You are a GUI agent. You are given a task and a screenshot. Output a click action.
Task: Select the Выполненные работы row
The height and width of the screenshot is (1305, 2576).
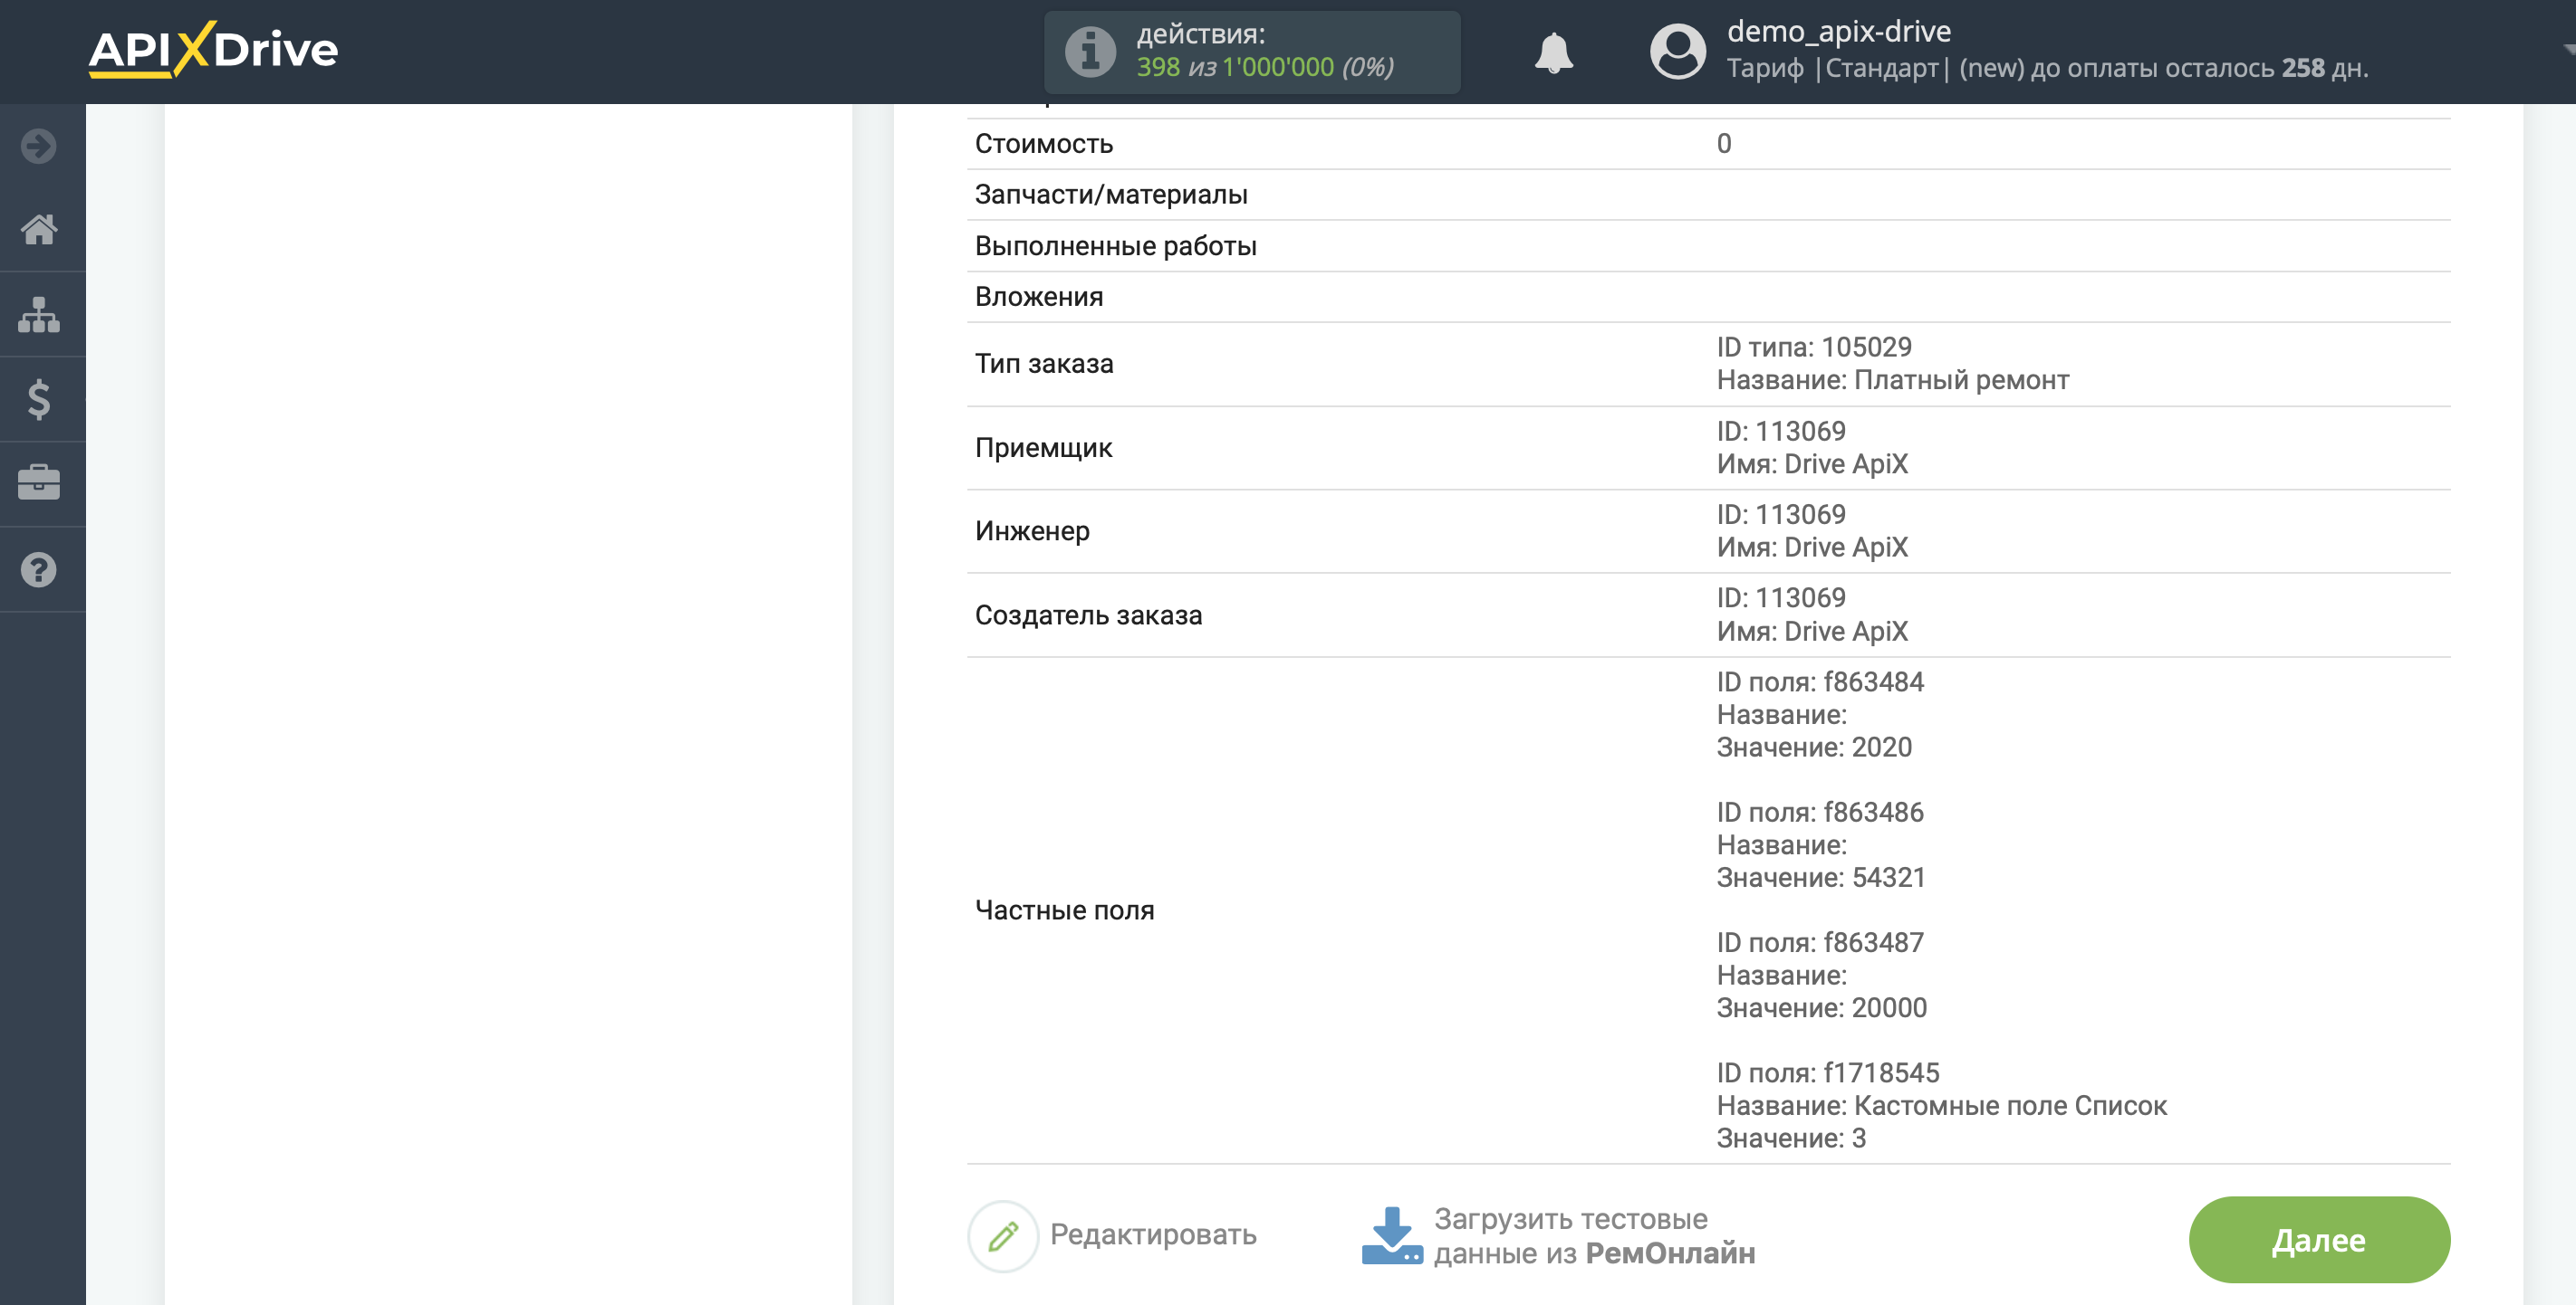point(1709,246)
